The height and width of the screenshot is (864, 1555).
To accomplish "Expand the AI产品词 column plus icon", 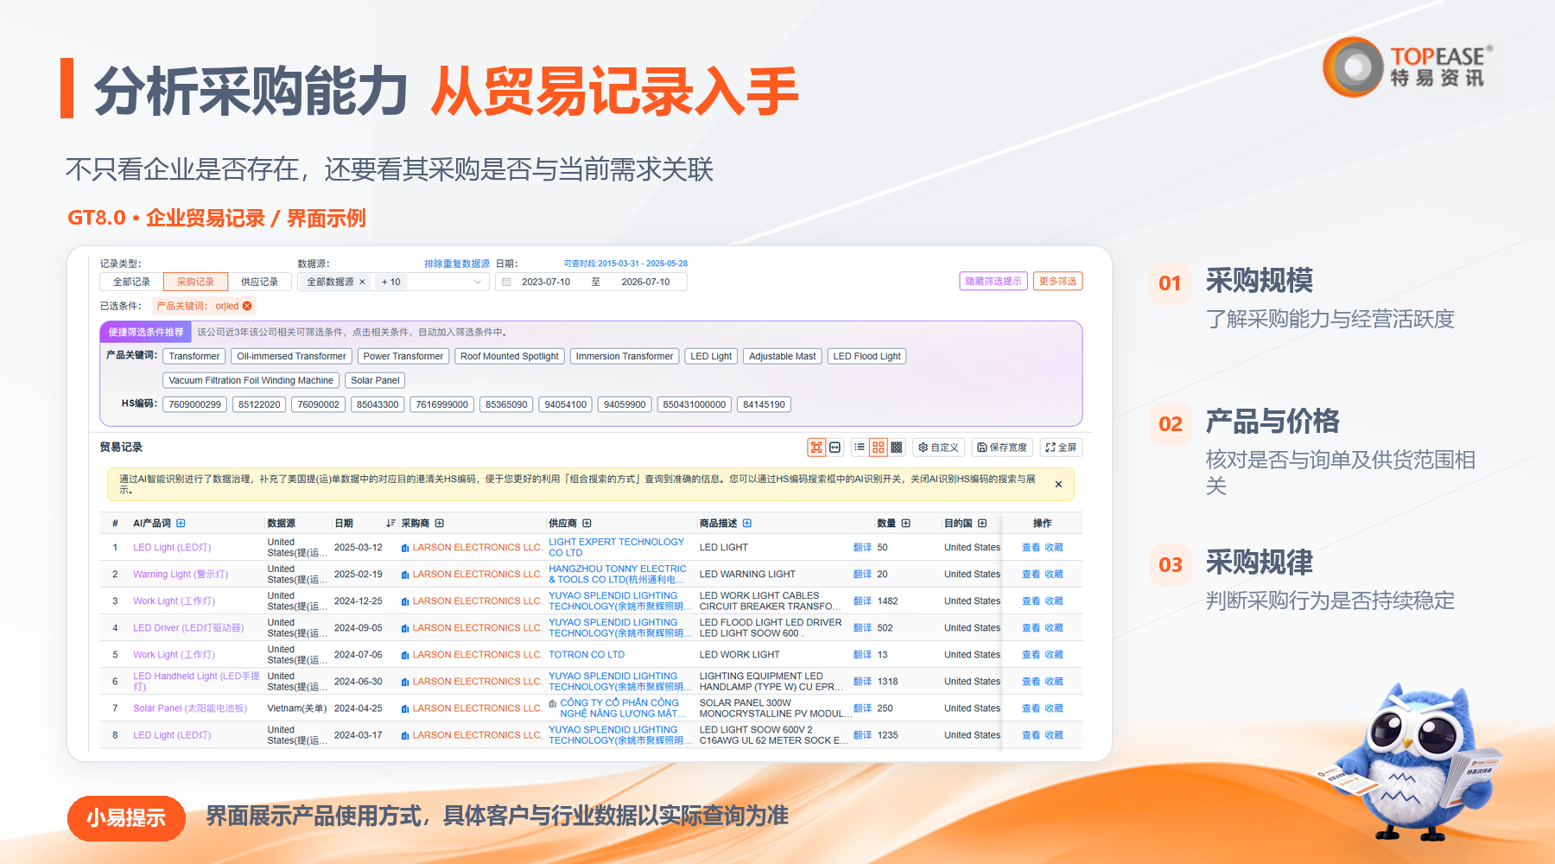I will (181, 523).
